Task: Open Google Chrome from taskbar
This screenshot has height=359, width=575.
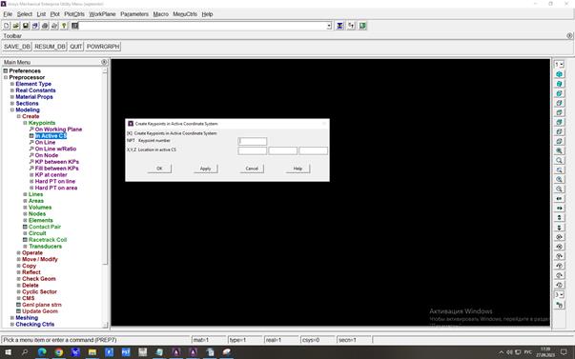Action: (59, 352)
